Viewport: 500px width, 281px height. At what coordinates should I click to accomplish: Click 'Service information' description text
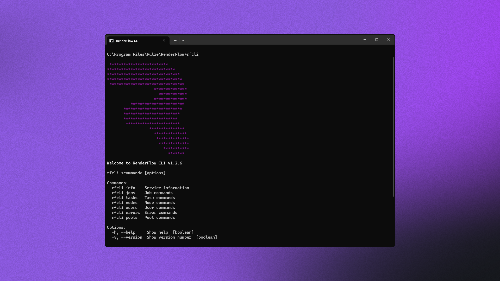(x=167, y=188)
